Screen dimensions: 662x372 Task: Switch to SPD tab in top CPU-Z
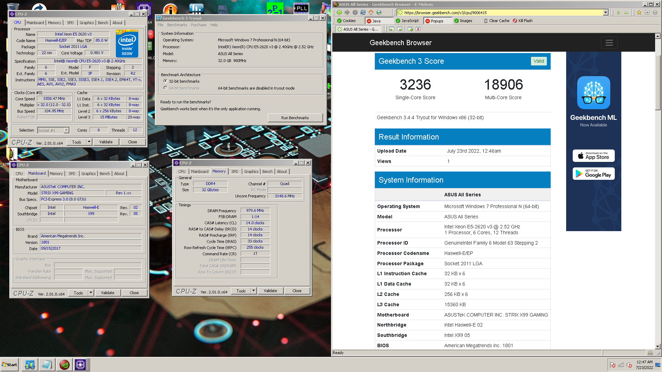70,23
